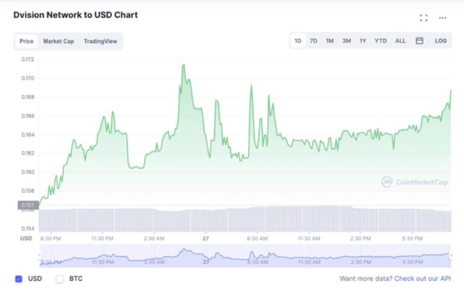Switch to the TradingView tab

tap(100, 41)
